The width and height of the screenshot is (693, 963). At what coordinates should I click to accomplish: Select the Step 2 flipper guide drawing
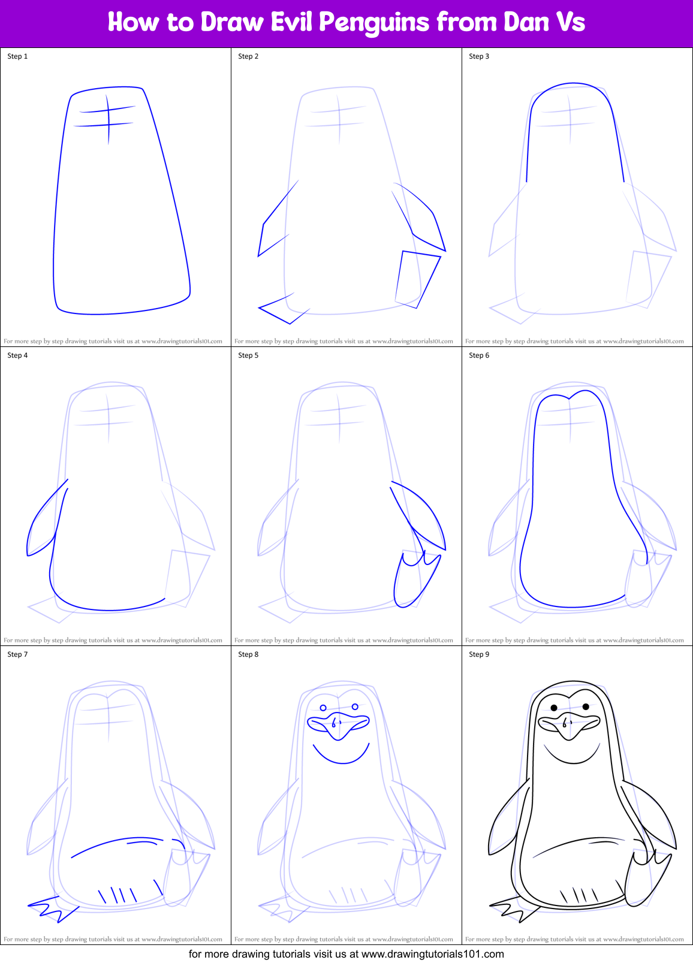[x=352, y=205]
